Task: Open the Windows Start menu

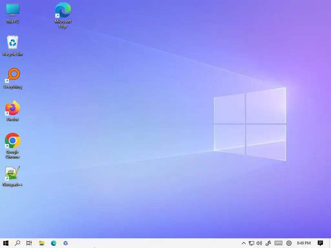Action: tap(6, 243)
